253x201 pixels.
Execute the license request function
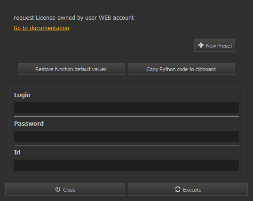tap(188, 189)
